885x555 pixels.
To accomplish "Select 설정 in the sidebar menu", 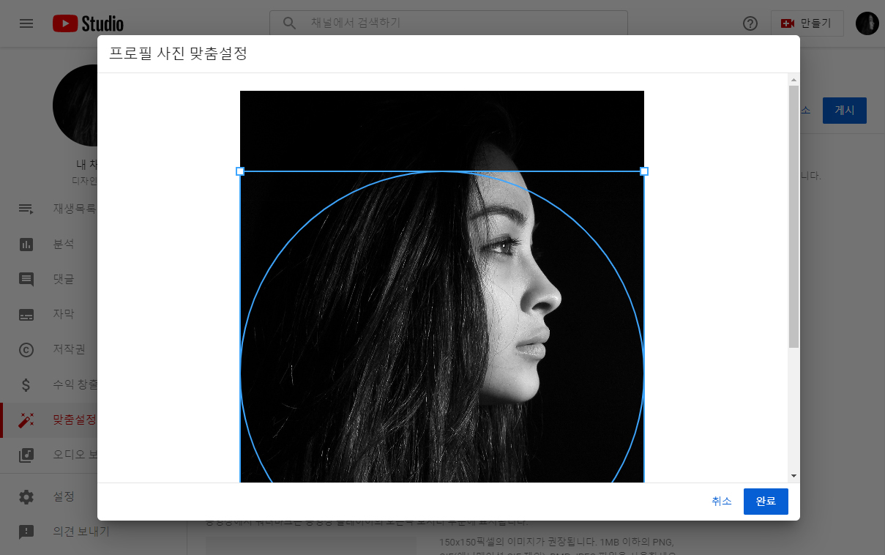I will pyautogui.click(x=64, y=496).
